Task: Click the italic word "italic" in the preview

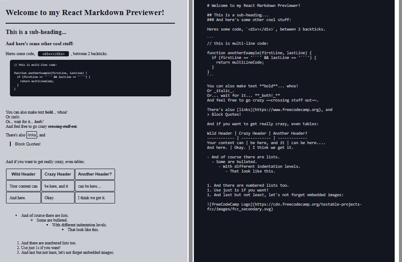Action: pos(16,117)
